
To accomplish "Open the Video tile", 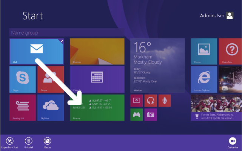I will [136, 101].
